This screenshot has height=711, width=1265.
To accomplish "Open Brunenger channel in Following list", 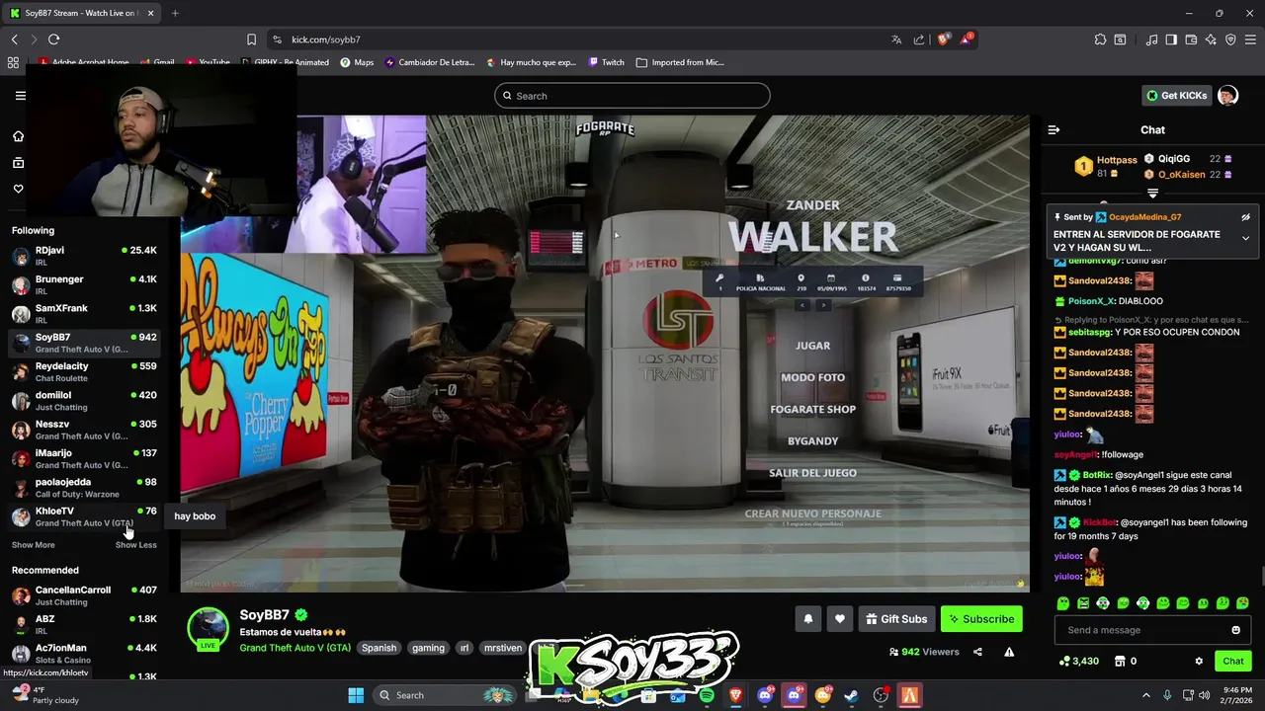I will point(84,284).
